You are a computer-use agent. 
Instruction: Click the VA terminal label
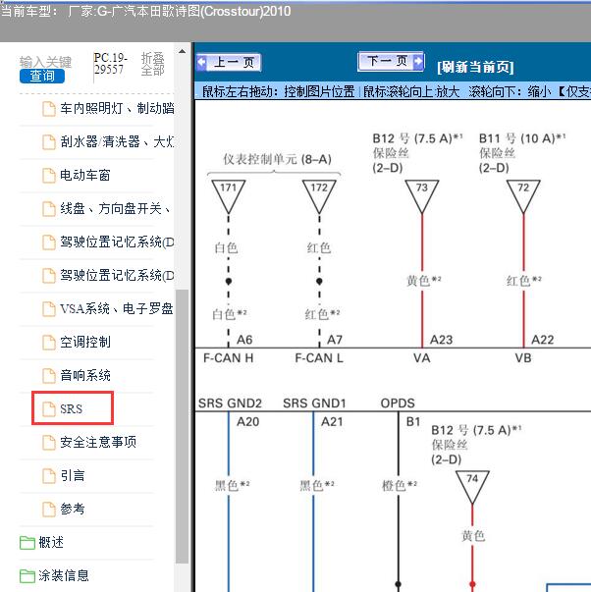click(x=422, y=358)
